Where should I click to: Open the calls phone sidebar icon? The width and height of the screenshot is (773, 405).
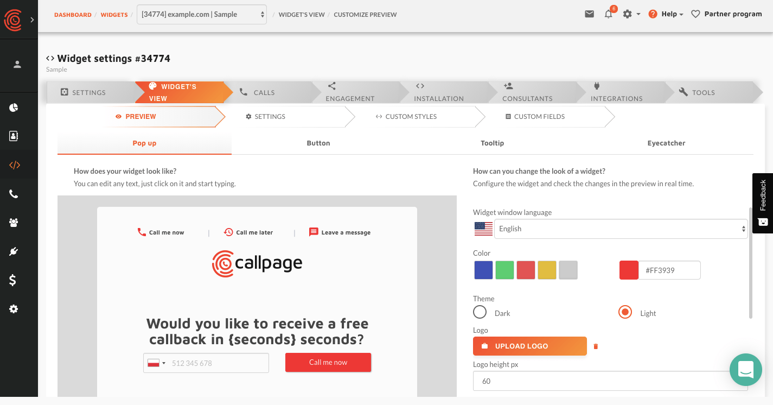coord(14,194)
